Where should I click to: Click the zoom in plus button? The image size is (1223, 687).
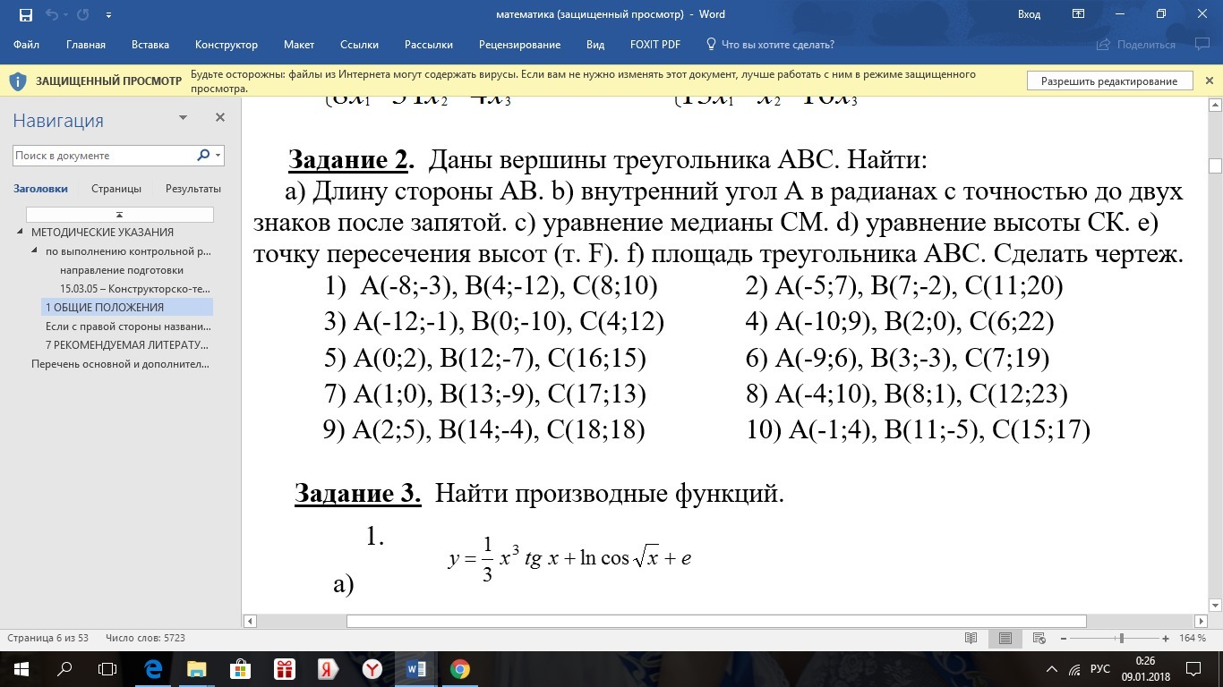point(1166,639)
